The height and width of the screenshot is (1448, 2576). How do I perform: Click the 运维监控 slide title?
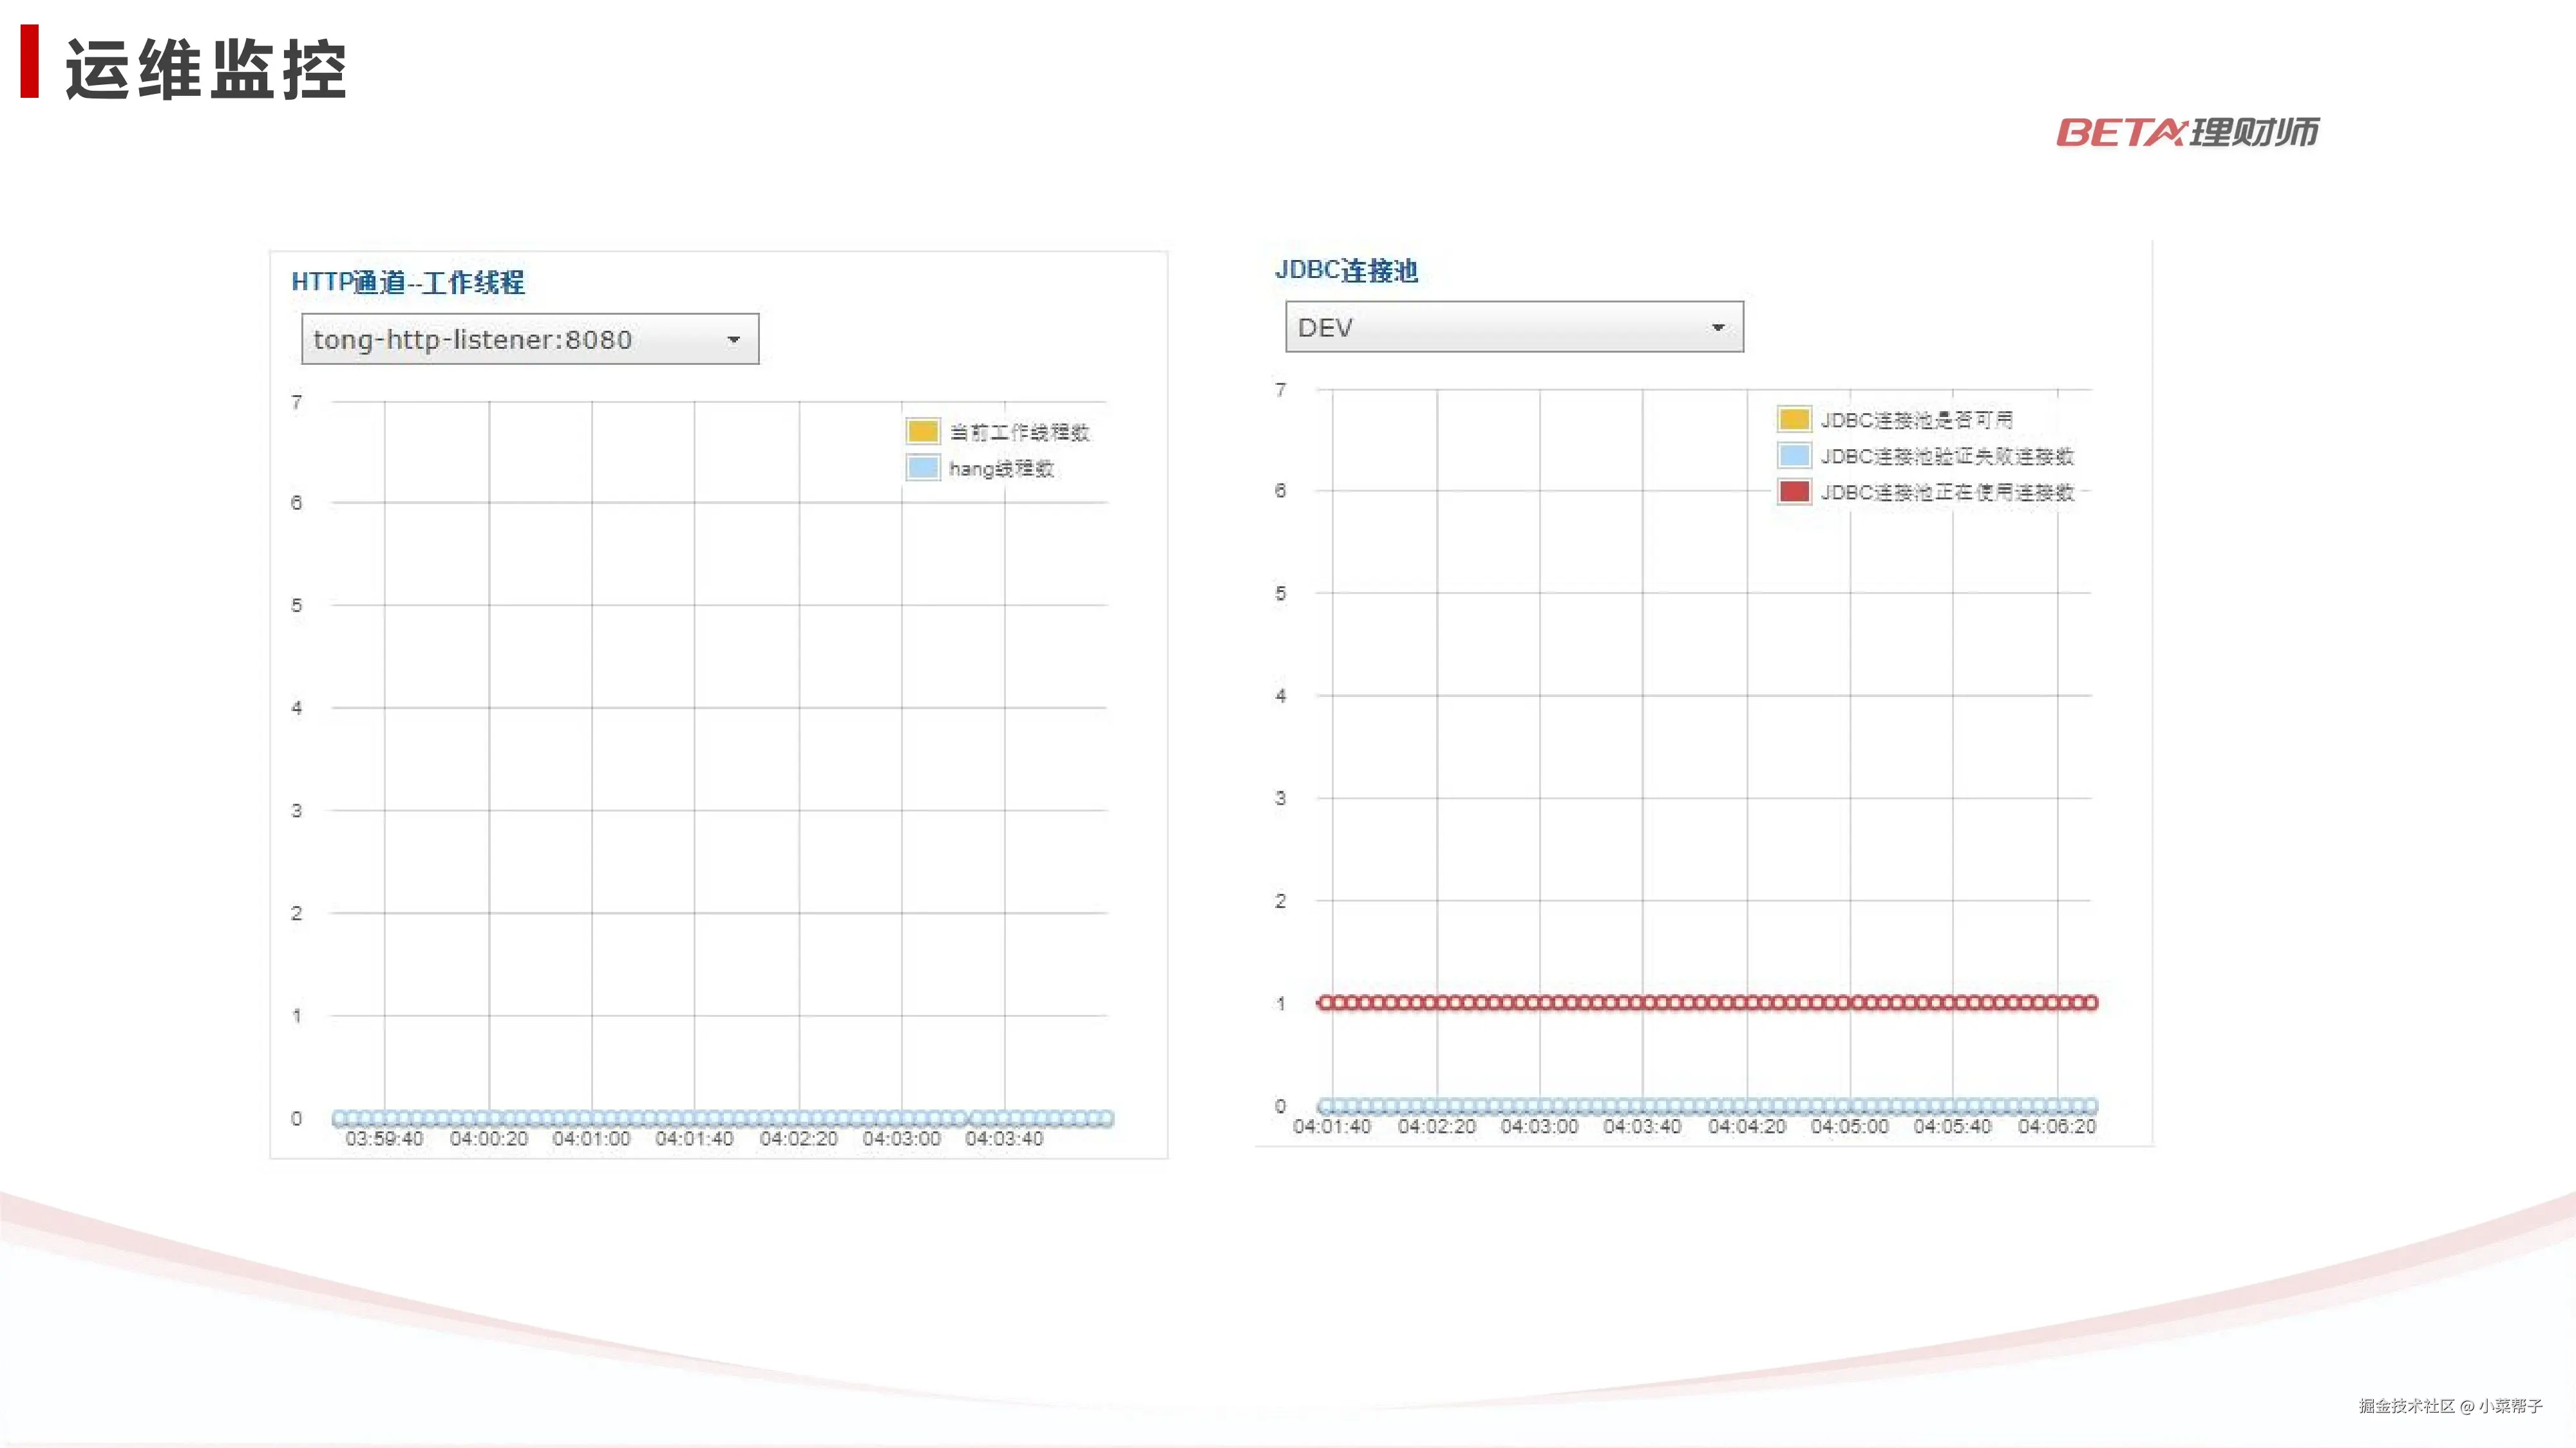[205, 70]
